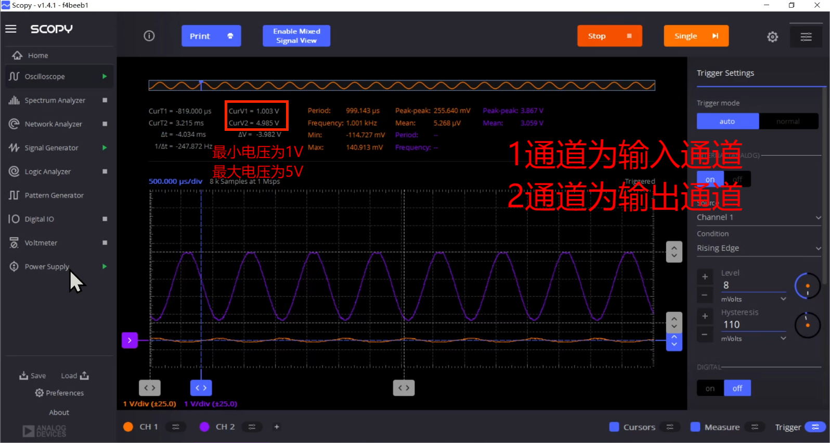The height and width of the screenshot is (443, 830).
Task: Open CH 2 channel settings icon
Action: click(252, 427)
